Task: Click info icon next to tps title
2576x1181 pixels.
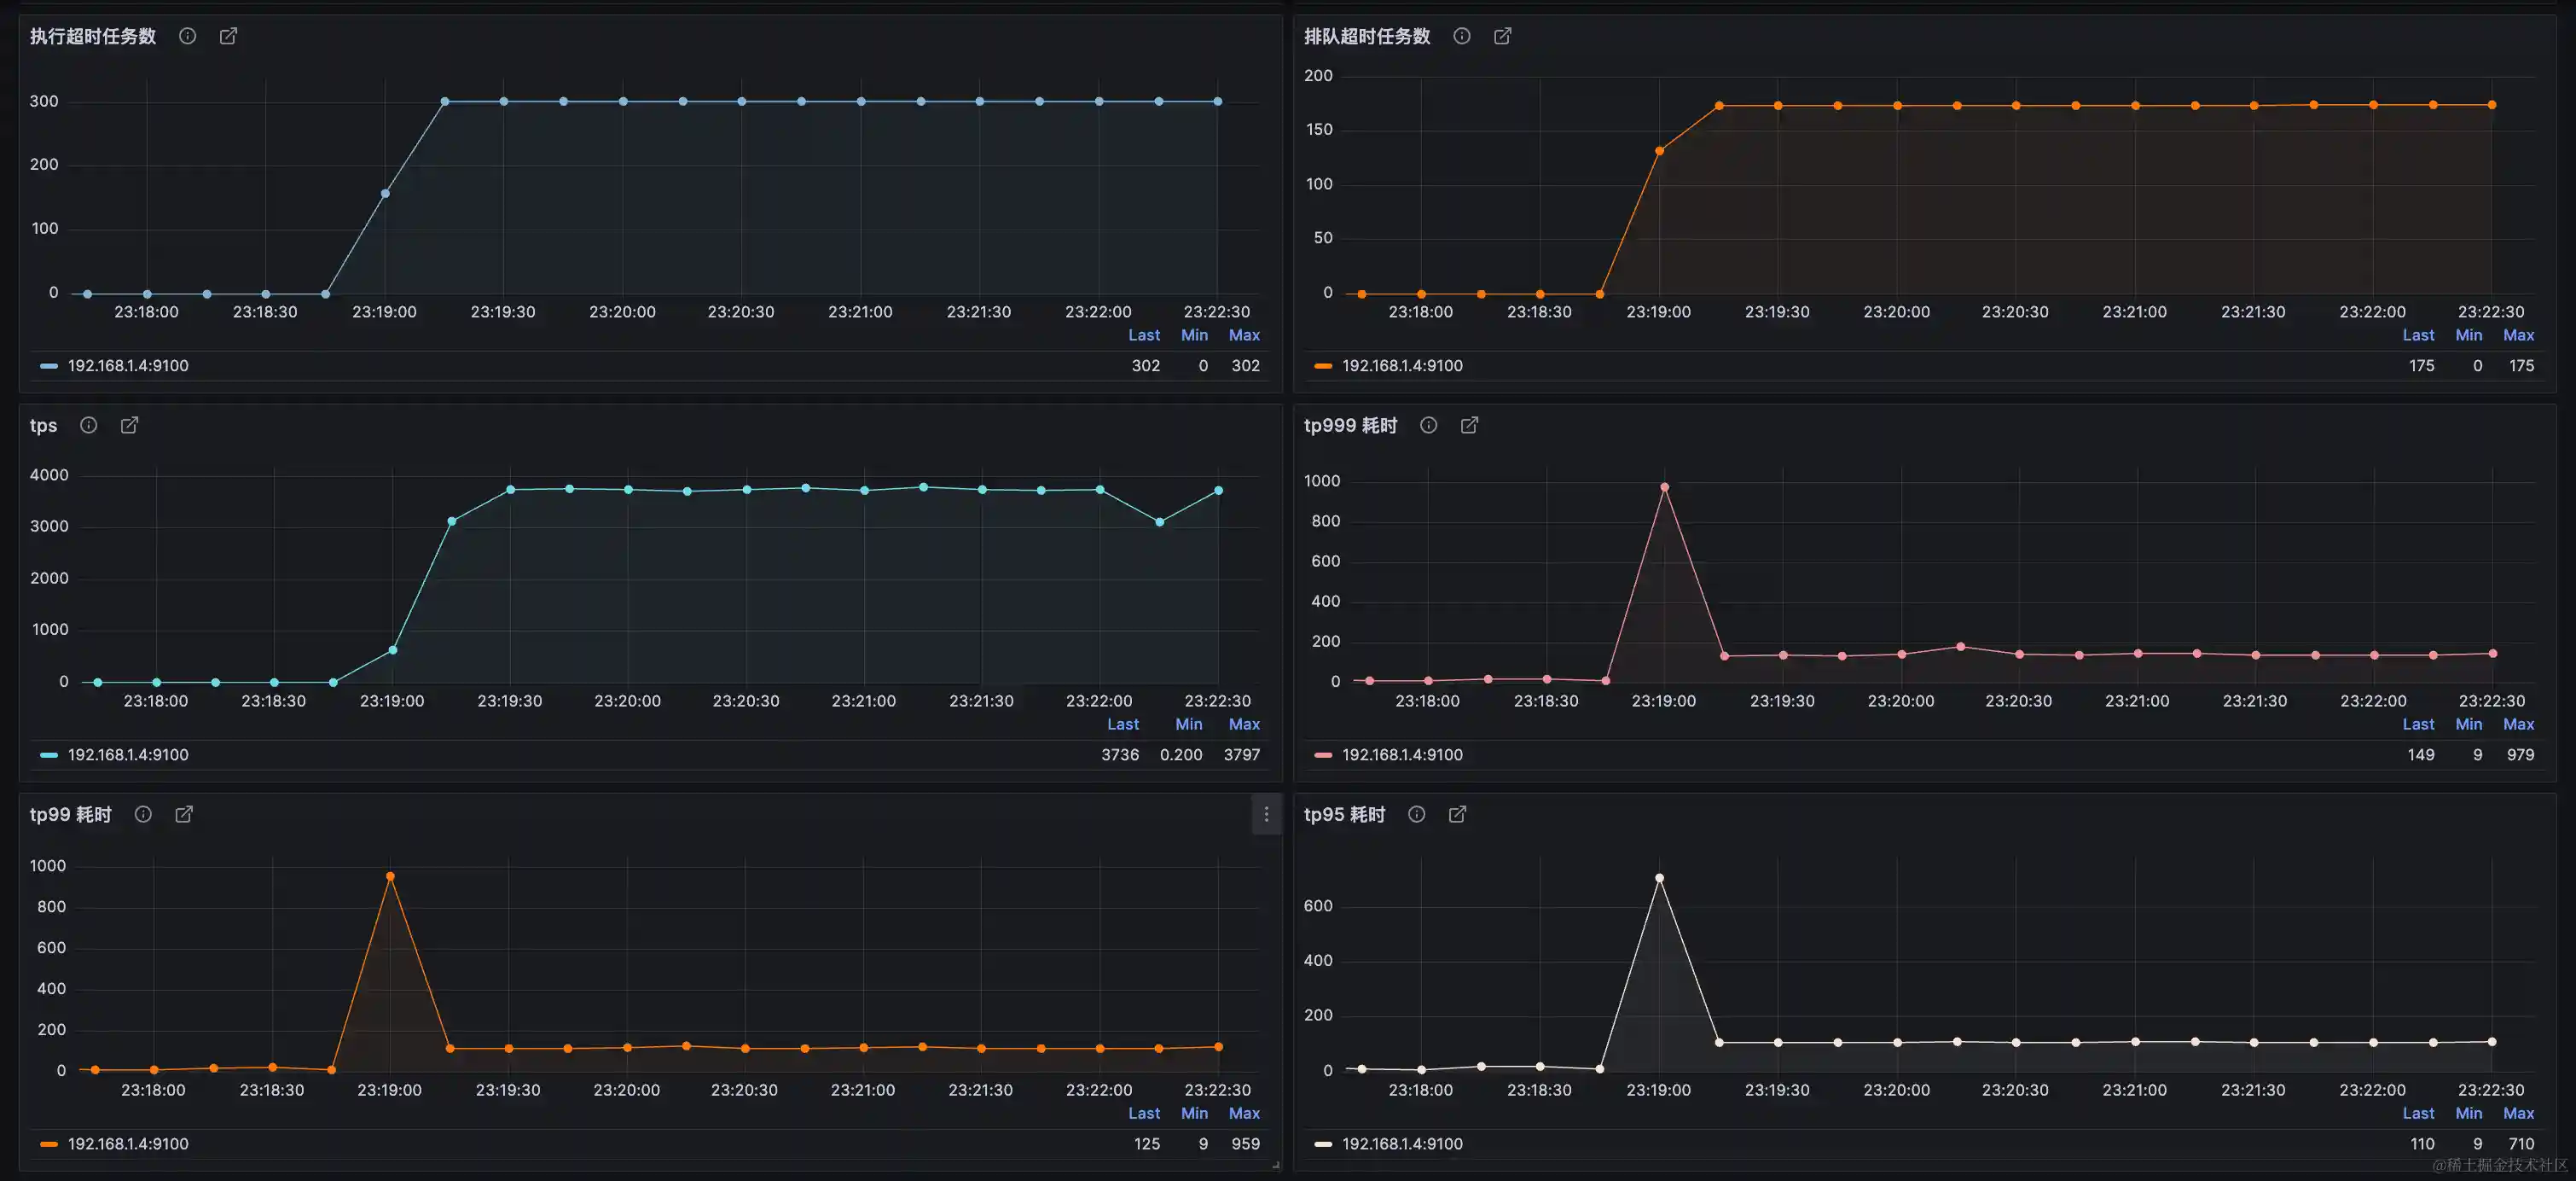Action: pyautogui.click(x=89, y=425)
